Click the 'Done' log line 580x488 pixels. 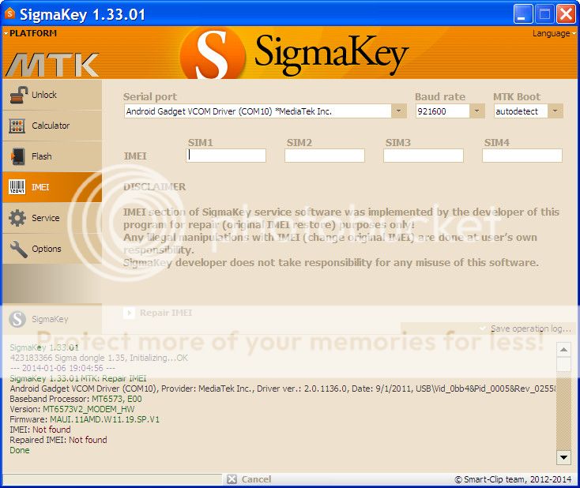click(20, 450)
